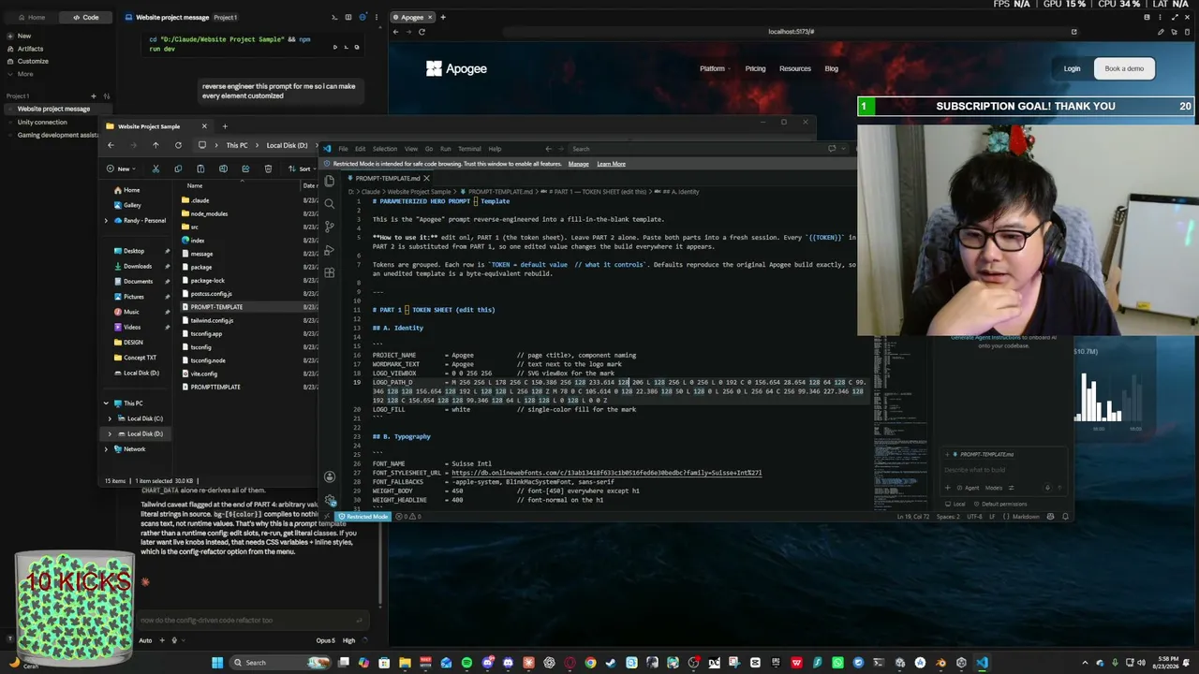Open Downloads in Explorer navigation pane
The width and height of the screenshot is (1199, 674).
pos(137,266)
